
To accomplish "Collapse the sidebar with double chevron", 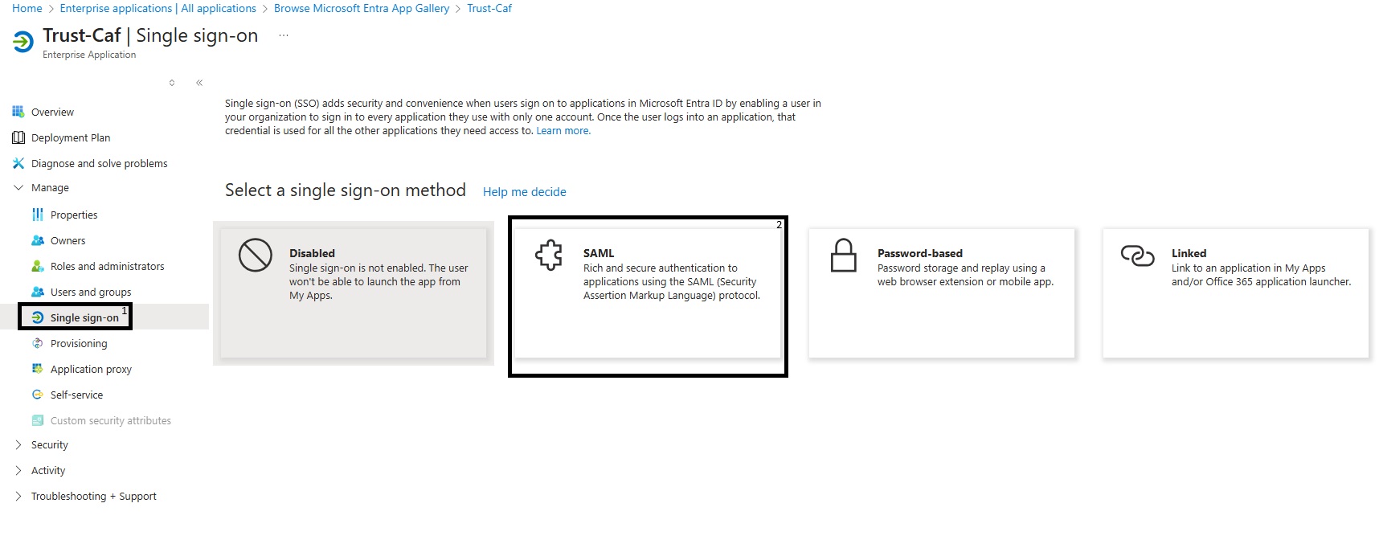I will click(x=199, y=83).
